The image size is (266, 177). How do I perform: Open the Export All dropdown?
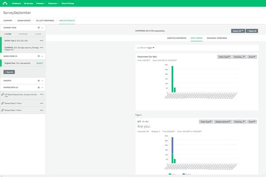tap(238, 31)
